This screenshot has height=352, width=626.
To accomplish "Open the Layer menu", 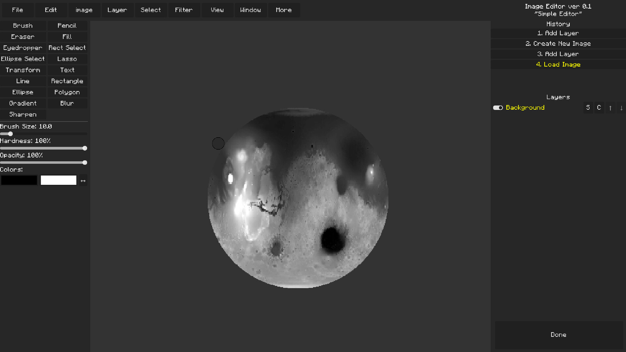I will 117,10.
